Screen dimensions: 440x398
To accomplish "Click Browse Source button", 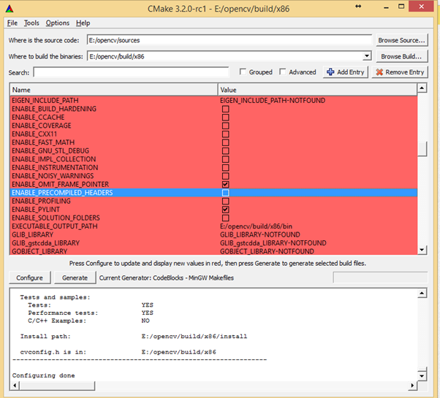I will 401,40.
